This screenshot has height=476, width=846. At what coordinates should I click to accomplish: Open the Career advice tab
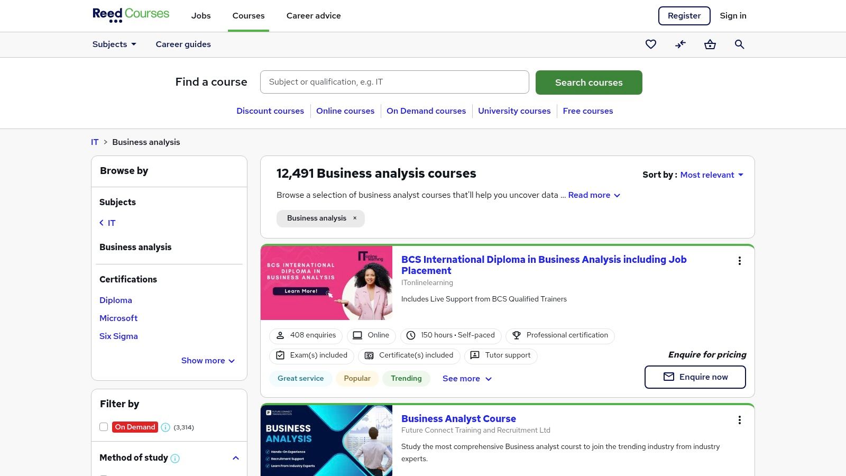[314, 16]
